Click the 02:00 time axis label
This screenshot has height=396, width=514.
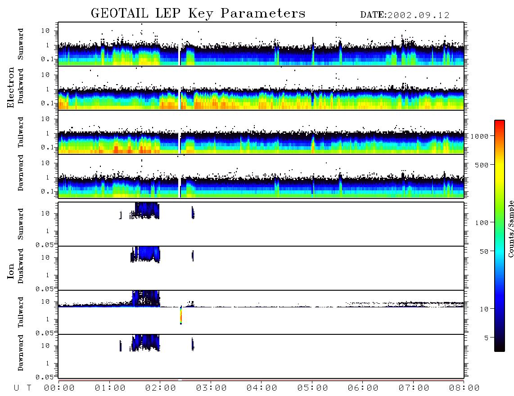pos(160,388)
